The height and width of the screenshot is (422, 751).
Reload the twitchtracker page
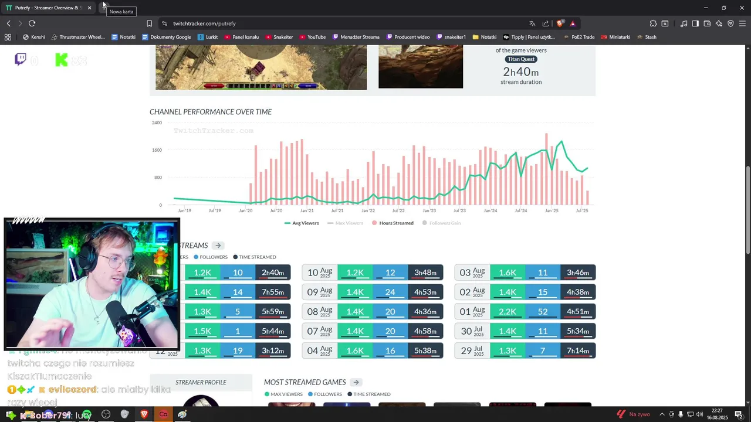(x=32, y=23)
